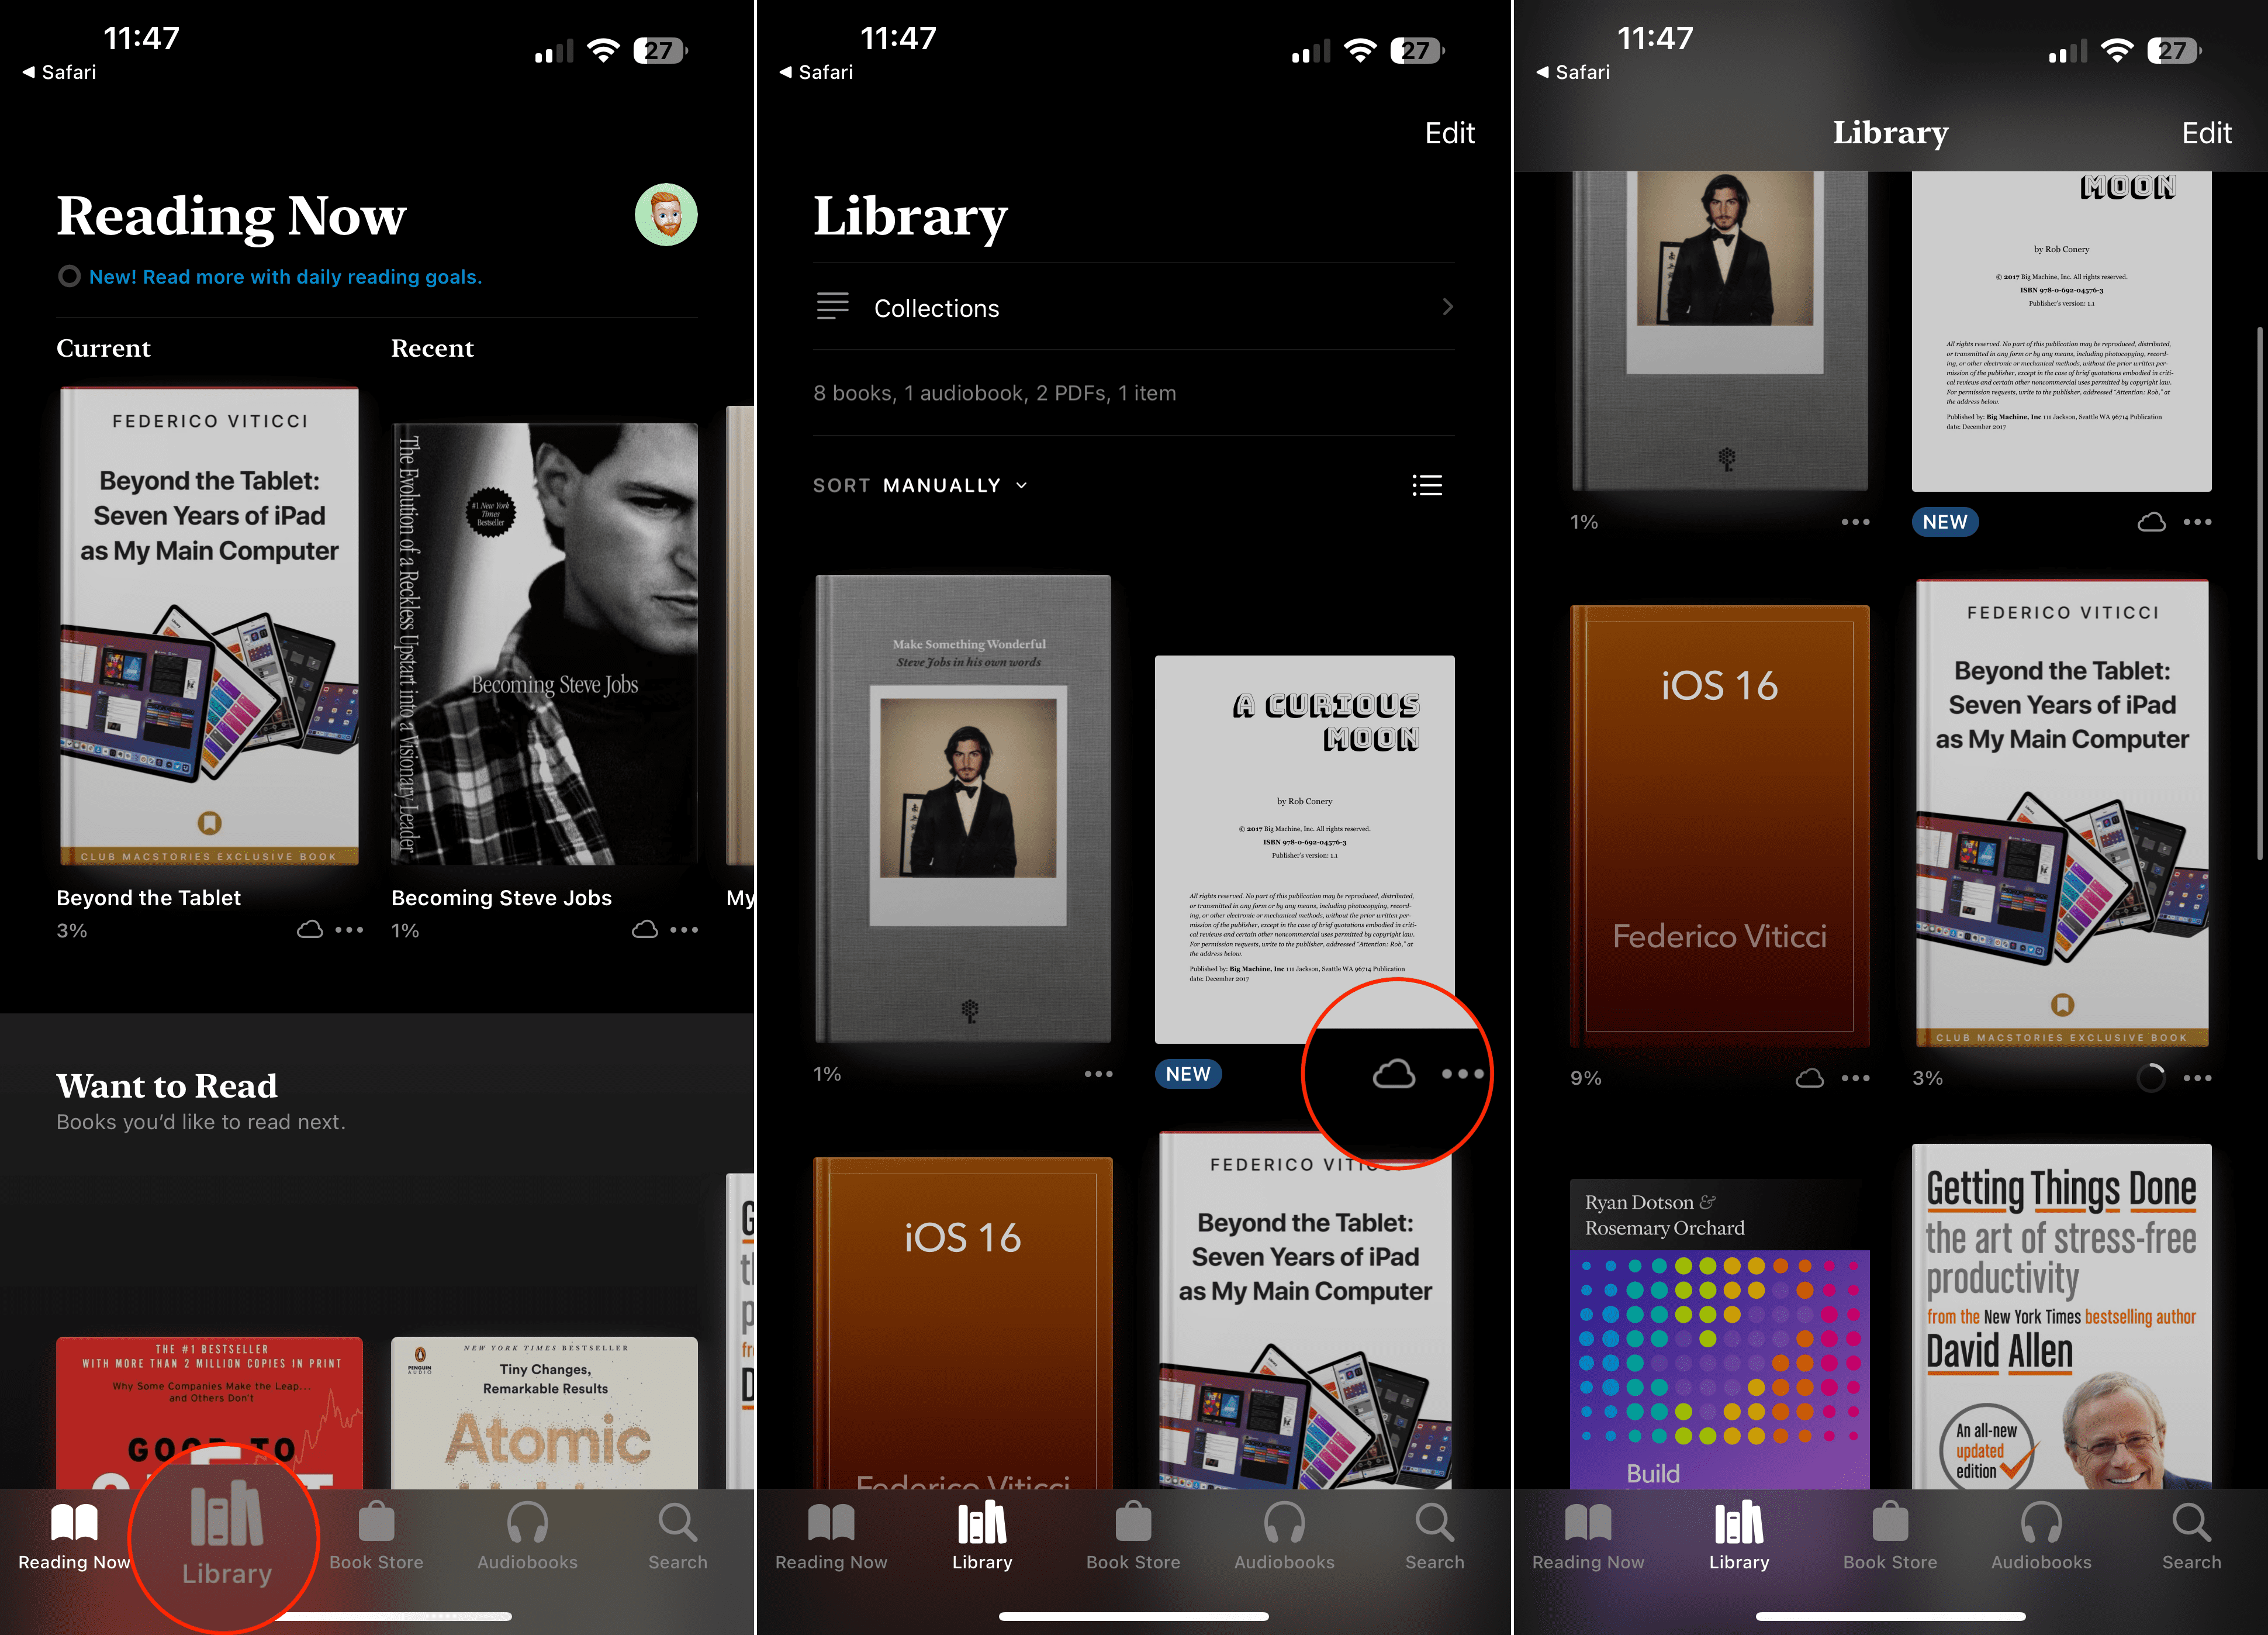The image size is (2268, 1635).
Task: Tap cloud download icon for iOS 16 at 9%
Action: [1810, 1078]
